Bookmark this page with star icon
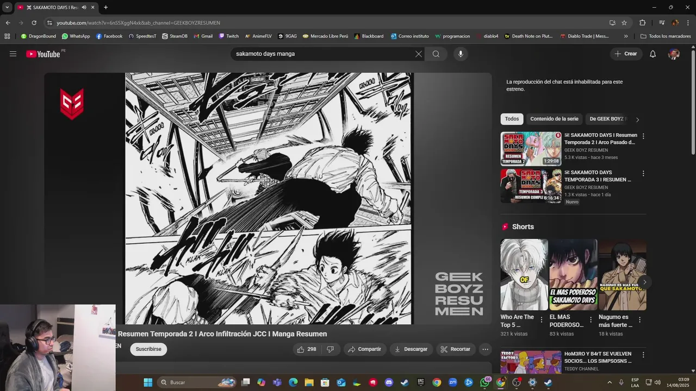Image resolution: width=696 pixels, height=391 pixels. [624, 23]
